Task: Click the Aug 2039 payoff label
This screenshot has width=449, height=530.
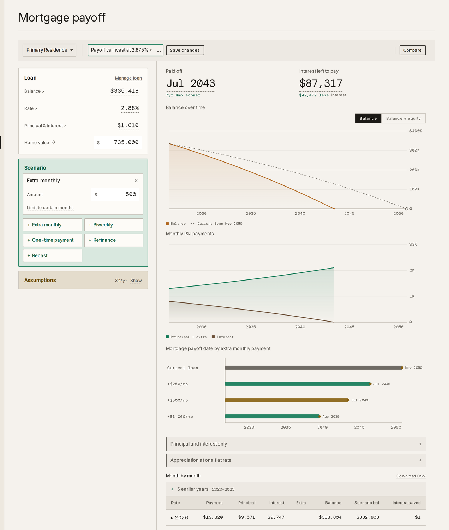Action: [331, 417]
